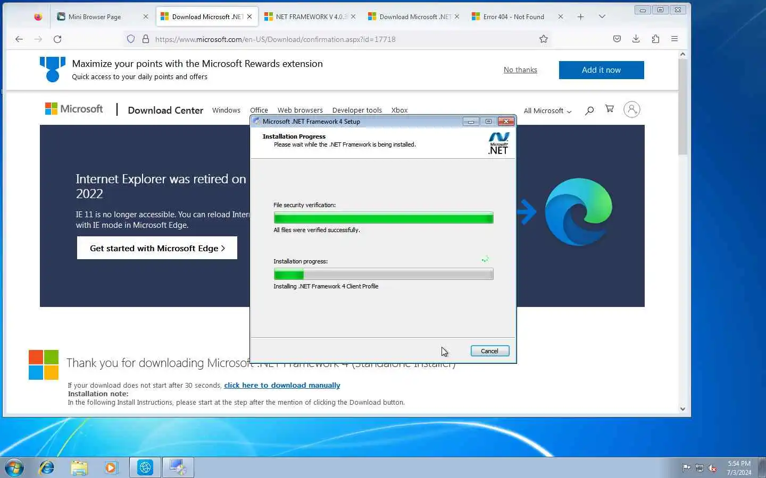Open Windows Media Player on taskbar

(111, 467)
